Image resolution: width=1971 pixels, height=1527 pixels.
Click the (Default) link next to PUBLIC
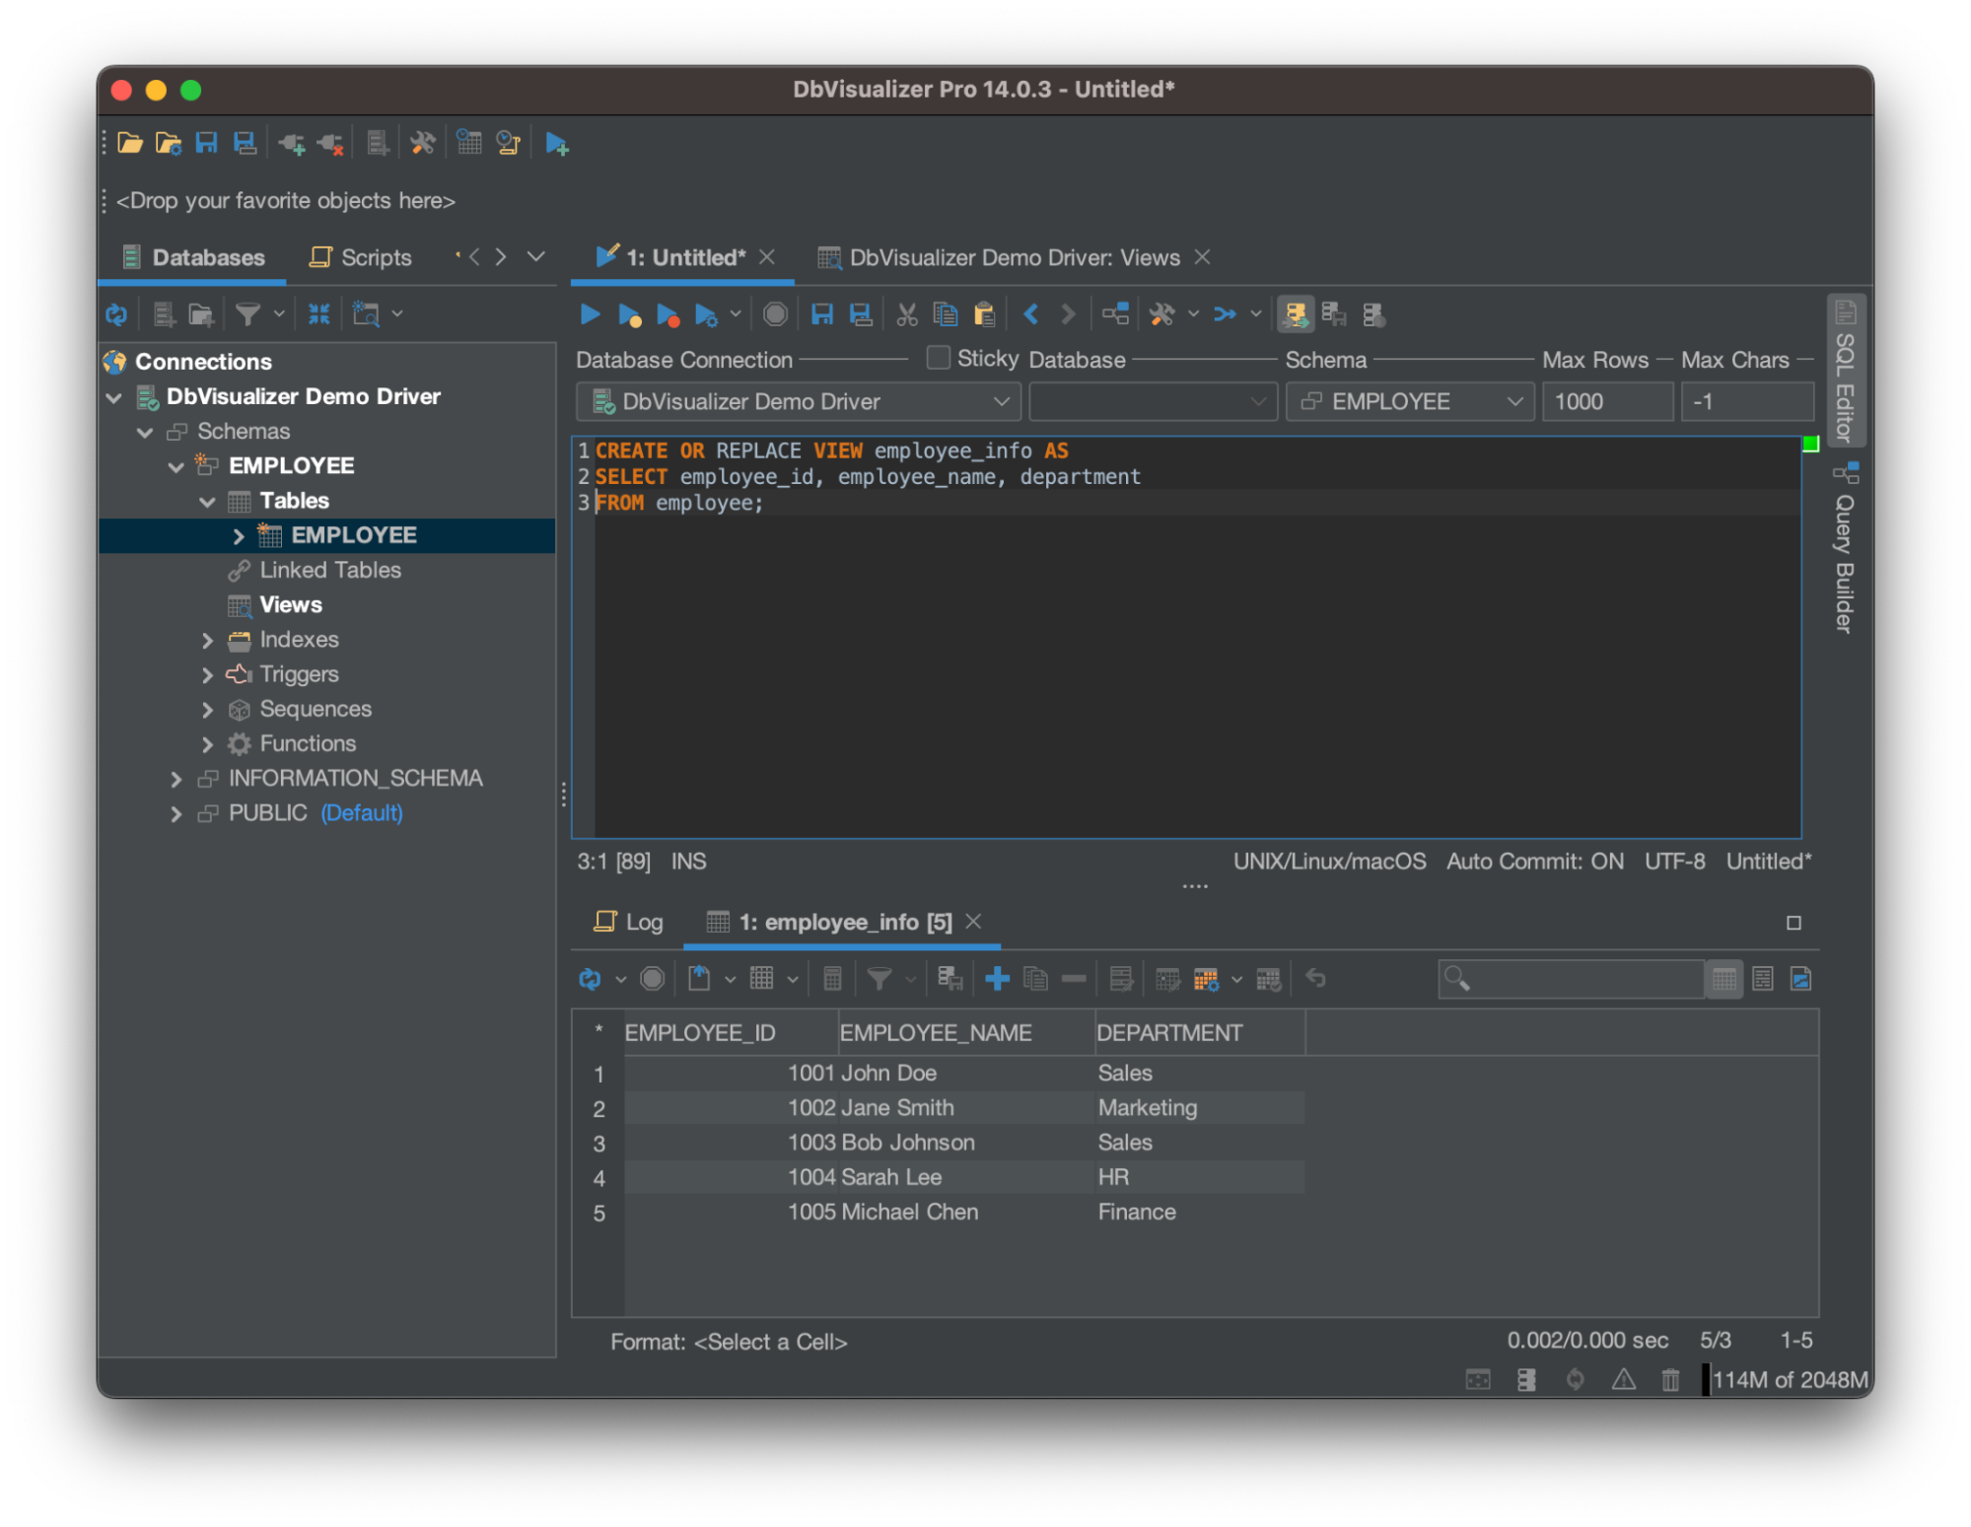click(362, 812)
